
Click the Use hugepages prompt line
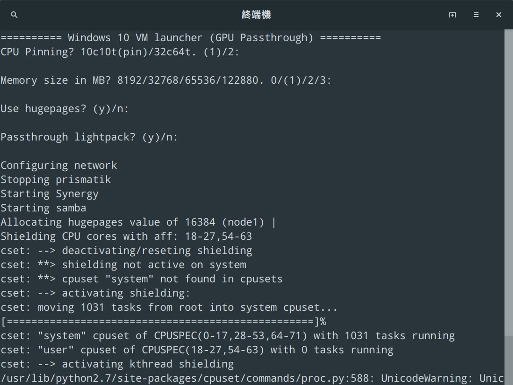[x=64, y=108]
